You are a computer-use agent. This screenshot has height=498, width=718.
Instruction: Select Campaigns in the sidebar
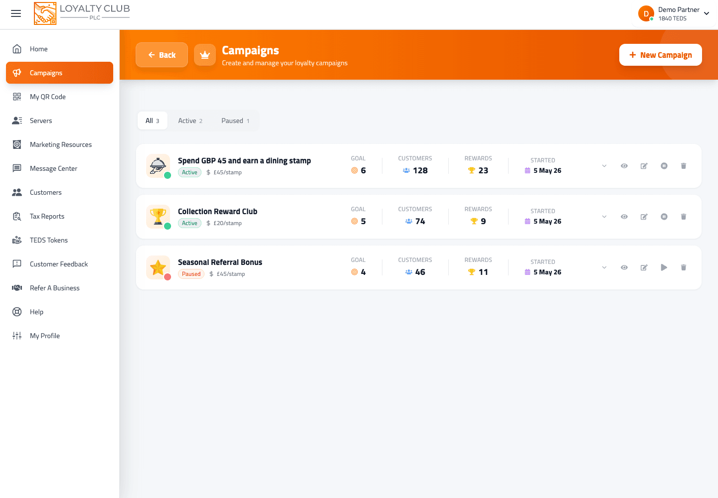59,73
